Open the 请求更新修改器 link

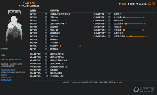(6, 80)
